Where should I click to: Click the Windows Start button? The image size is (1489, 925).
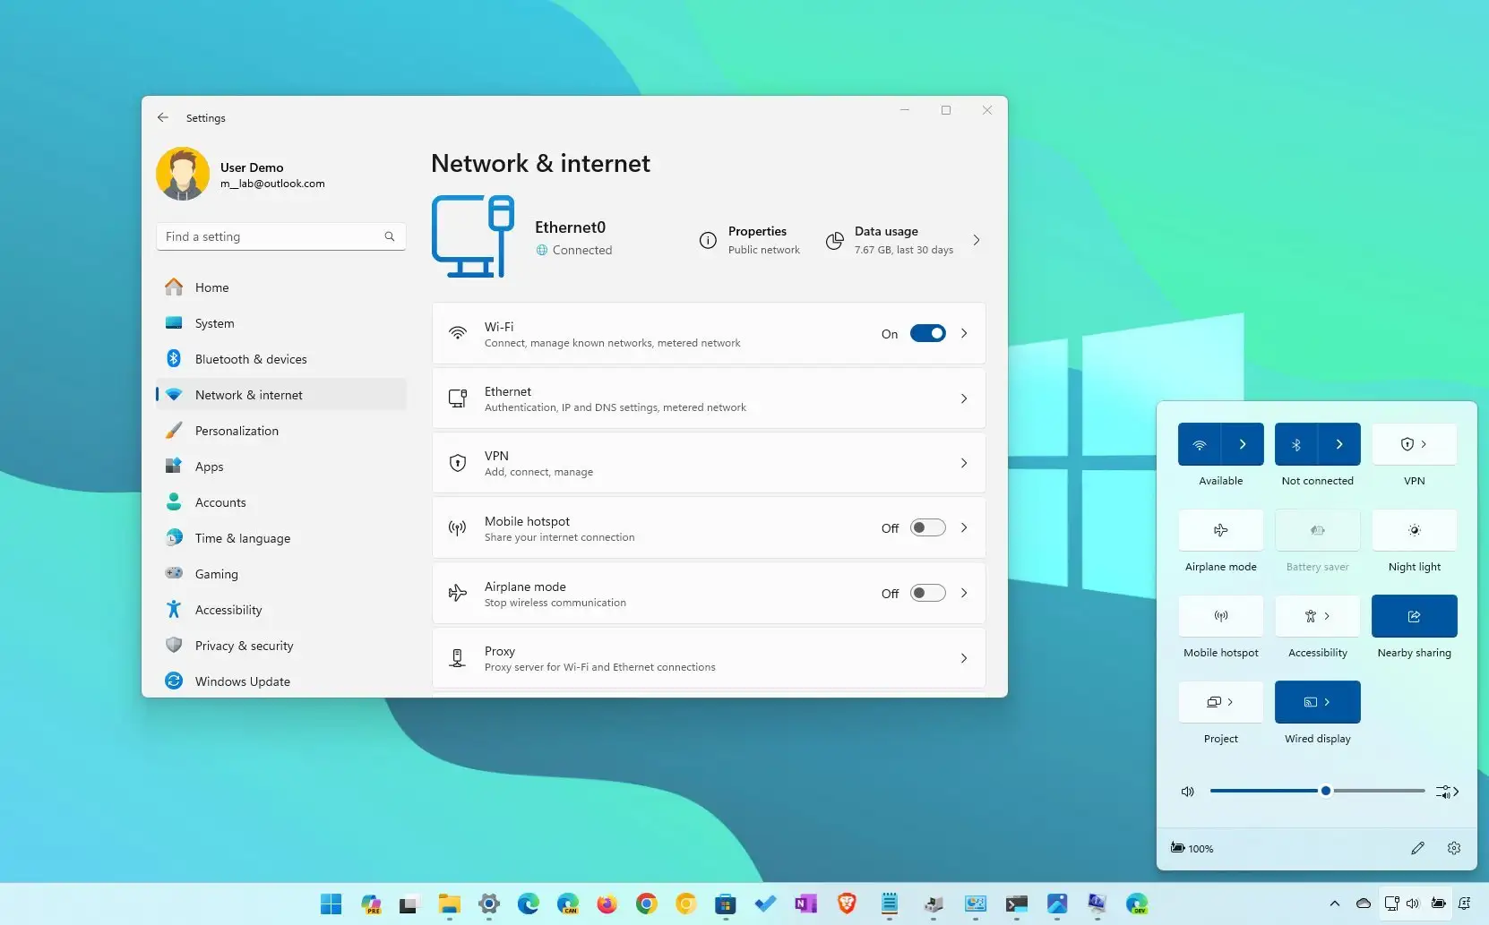[331, 904]
